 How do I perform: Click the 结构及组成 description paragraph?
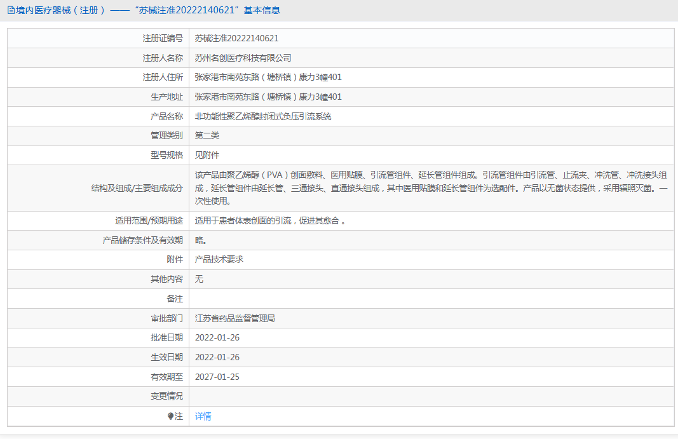(431, 187)
